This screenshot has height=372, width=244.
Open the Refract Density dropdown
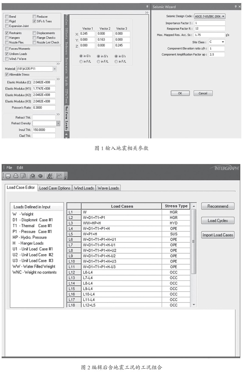[x=58, y=123]
